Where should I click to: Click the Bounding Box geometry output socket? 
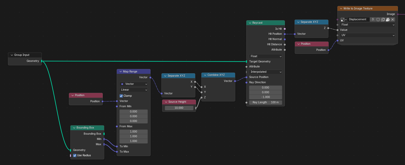click(104, 134)
